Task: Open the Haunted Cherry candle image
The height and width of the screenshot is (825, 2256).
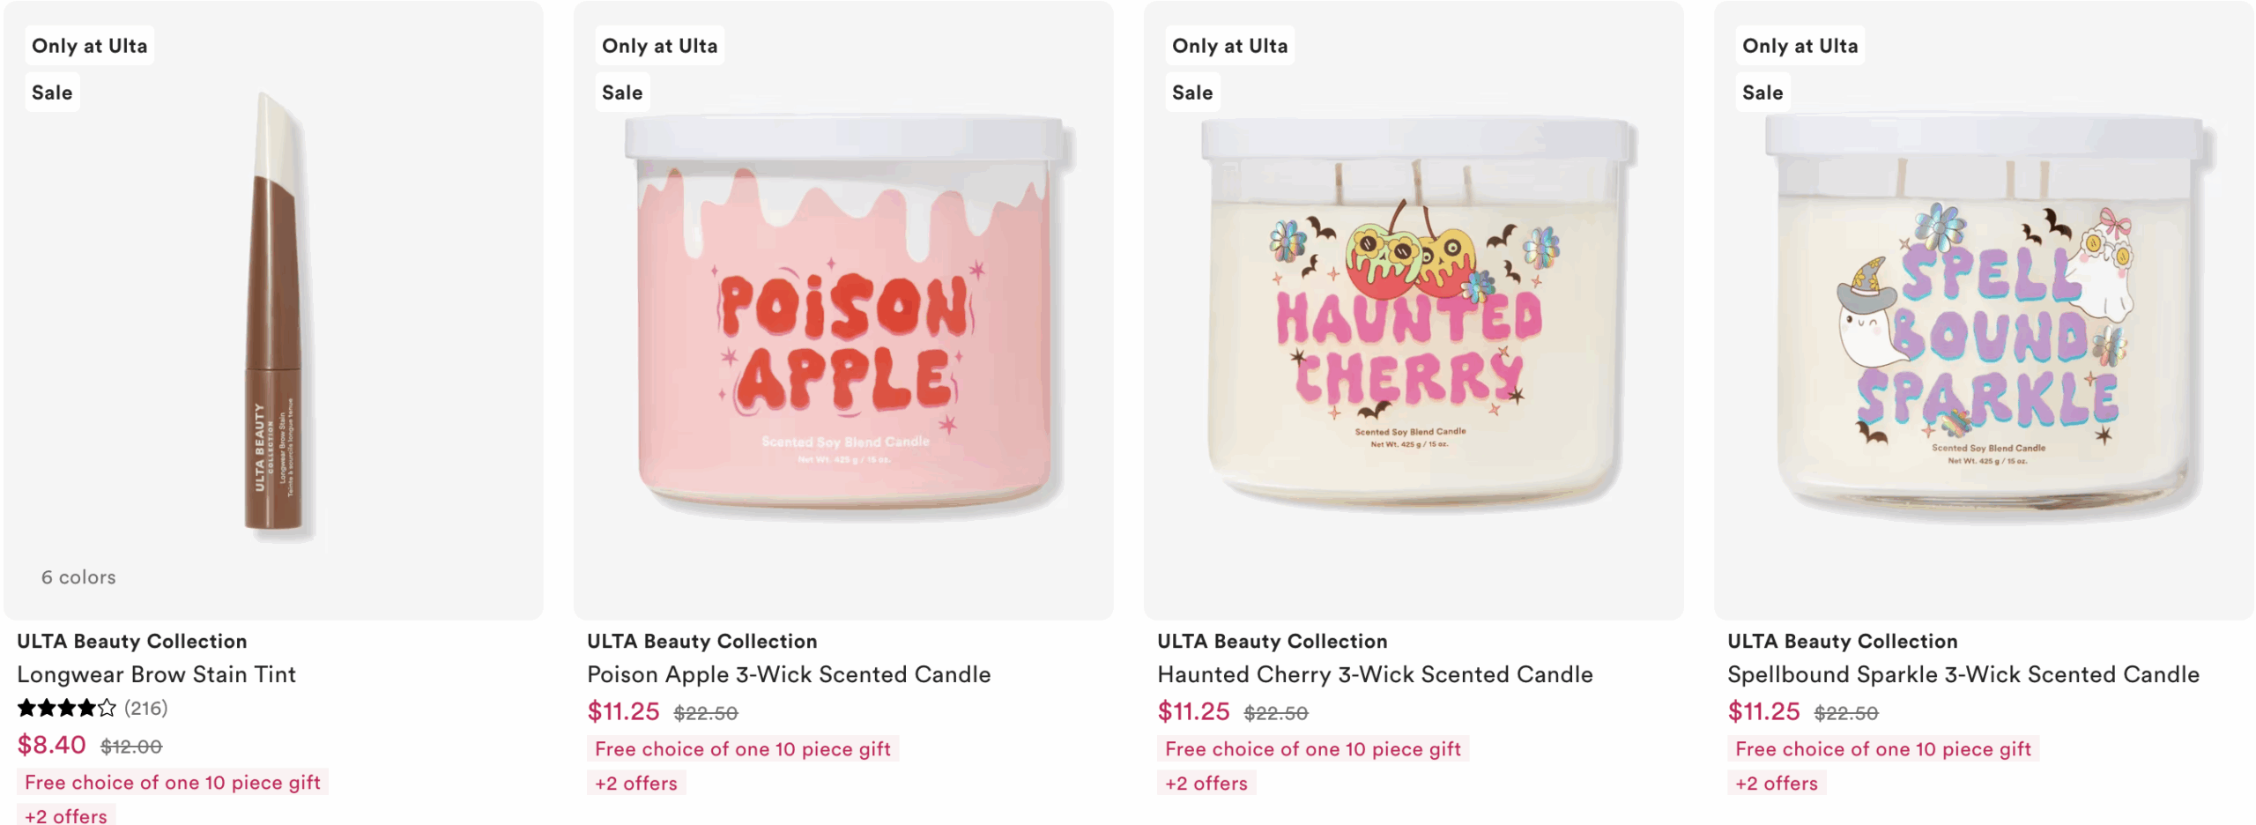Action: pyautogui.click(x=1414, y=309)
